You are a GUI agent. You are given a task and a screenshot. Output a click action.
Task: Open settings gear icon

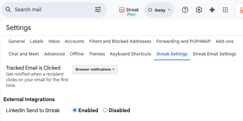pyautogui.click(x=199, y=10)
